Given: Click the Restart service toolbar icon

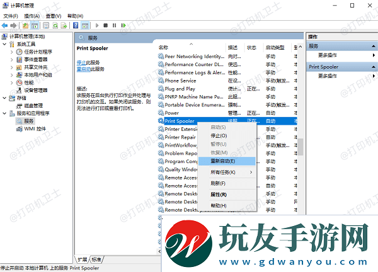Looking at the screenshot, I should click(x=123, y=25).
